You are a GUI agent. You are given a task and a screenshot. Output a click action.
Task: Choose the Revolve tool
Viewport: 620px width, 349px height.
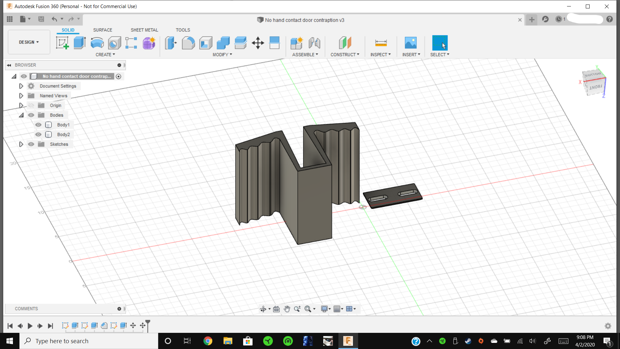(x=97, y=43)
